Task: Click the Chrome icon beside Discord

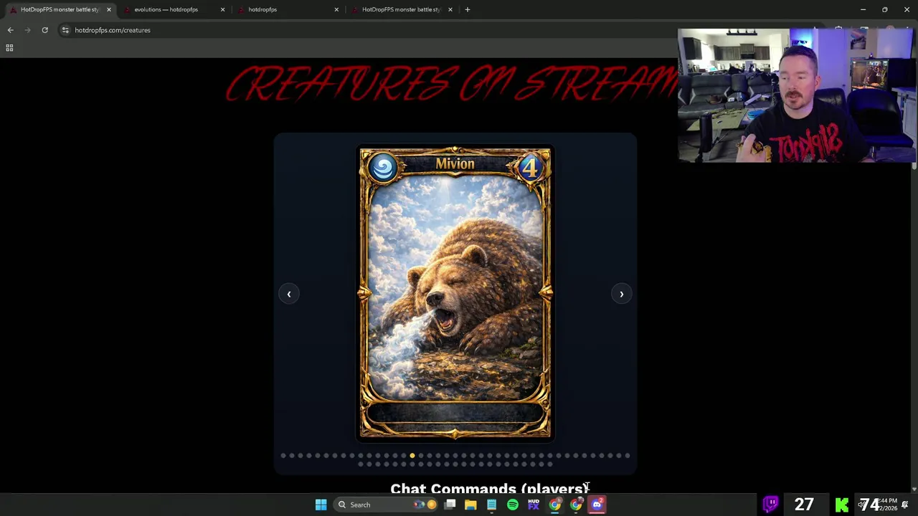Action: [x=576, y=505]
